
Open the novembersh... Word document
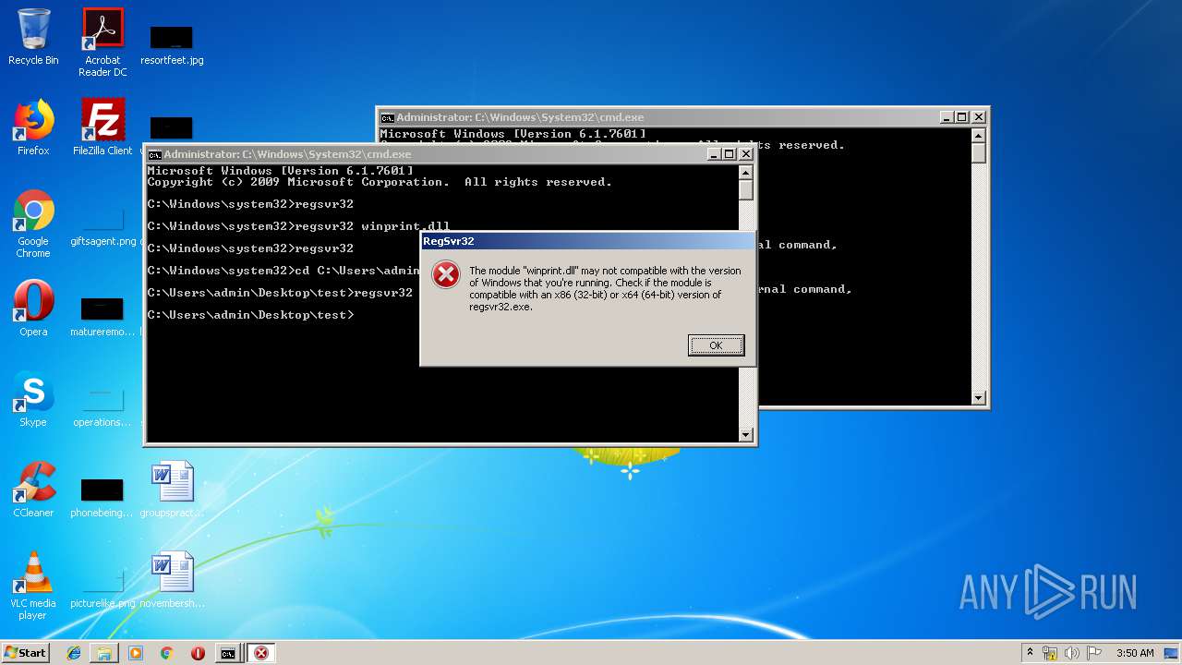[x=172, y=580]
